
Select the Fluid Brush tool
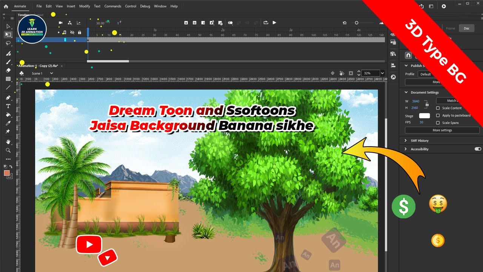point(8,53)
